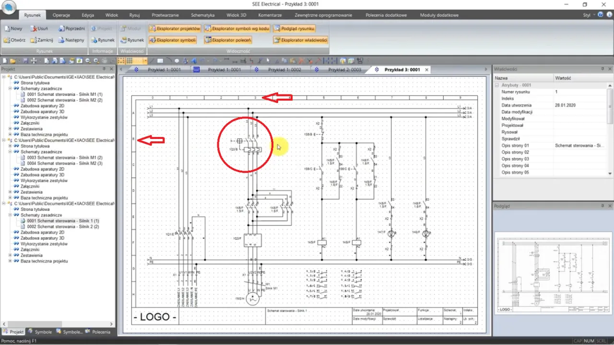Select the line drawing tool

[x=152, y=61]
